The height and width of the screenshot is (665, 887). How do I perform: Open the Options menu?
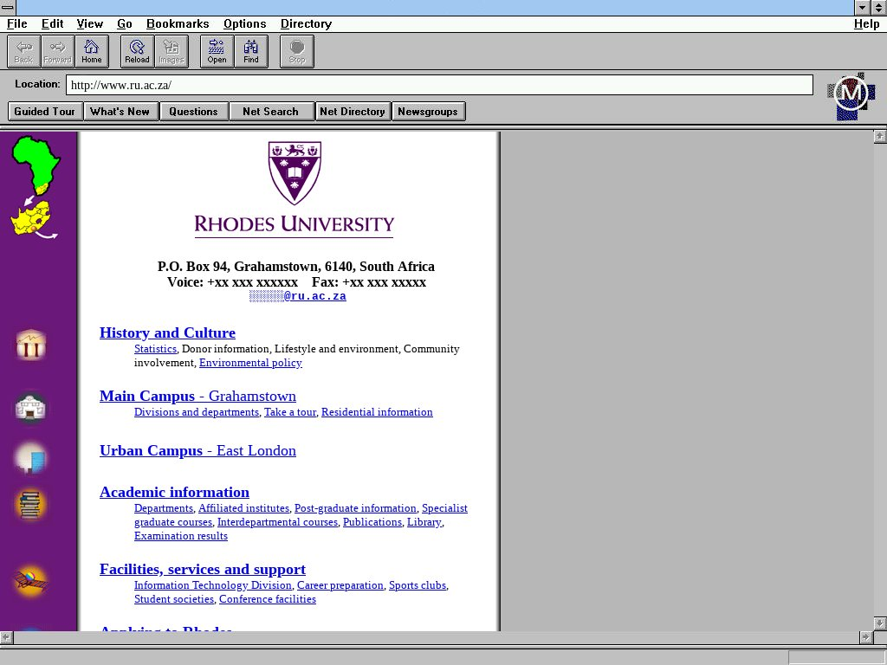244,23
